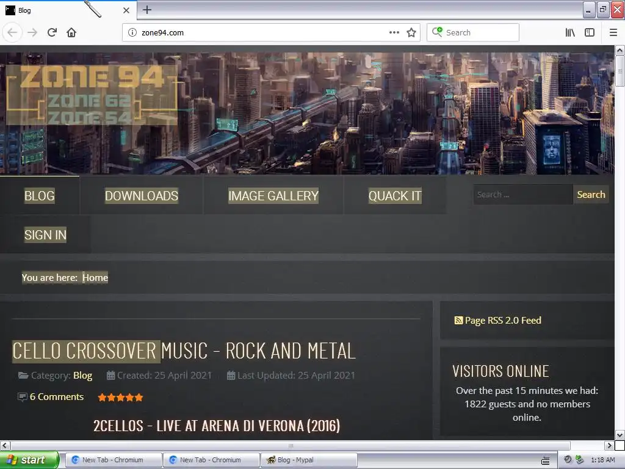Click the vertical scrollbar up arrow

pyautogui.click(x=620, y=50)
